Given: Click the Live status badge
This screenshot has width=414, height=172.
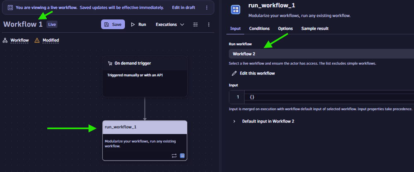Looking at the screenshot, I should pyautogui.click(x=52, y=24).
